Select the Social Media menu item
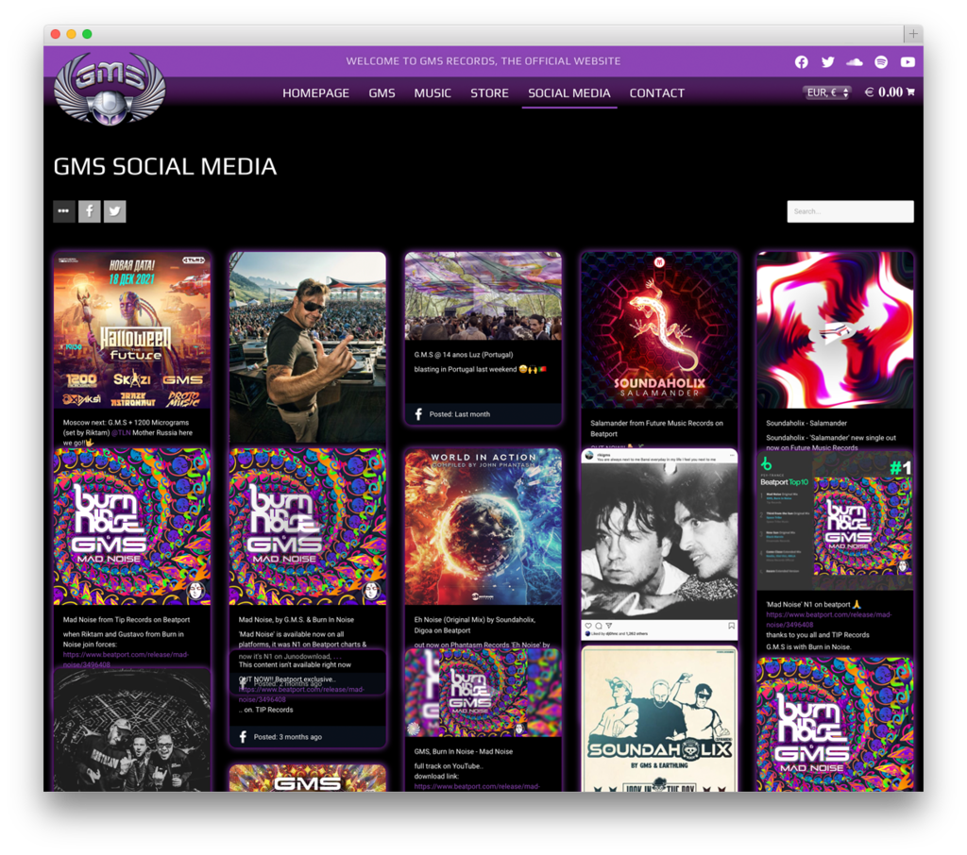Viewport: 967px width, 855px height. pos(569,93)
